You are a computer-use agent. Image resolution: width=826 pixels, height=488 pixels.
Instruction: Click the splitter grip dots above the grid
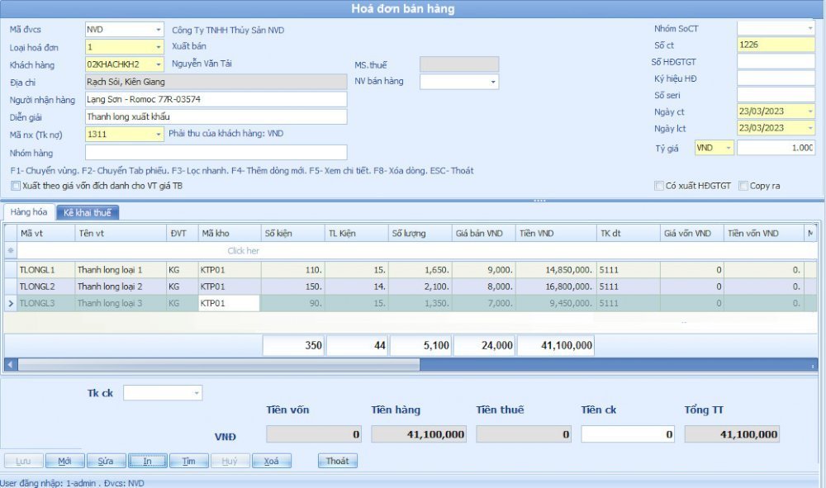tap(539, 201)
